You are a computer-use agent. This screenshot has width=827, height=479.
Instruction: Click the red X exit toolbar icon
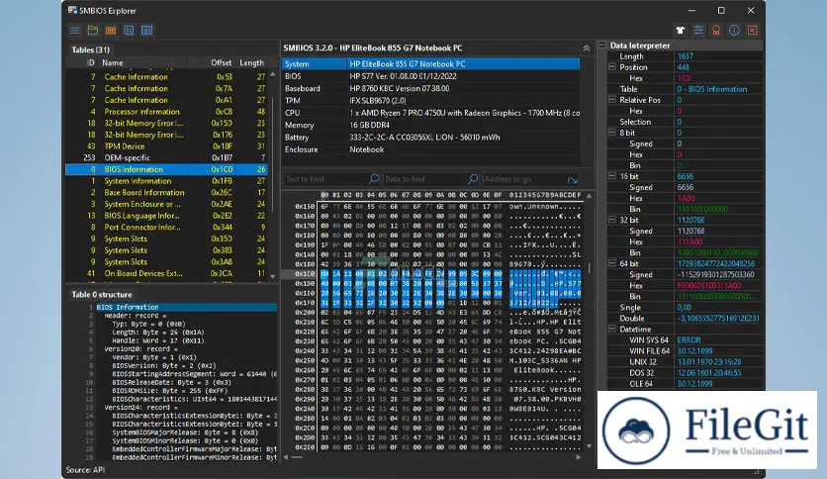pos(752,30)
